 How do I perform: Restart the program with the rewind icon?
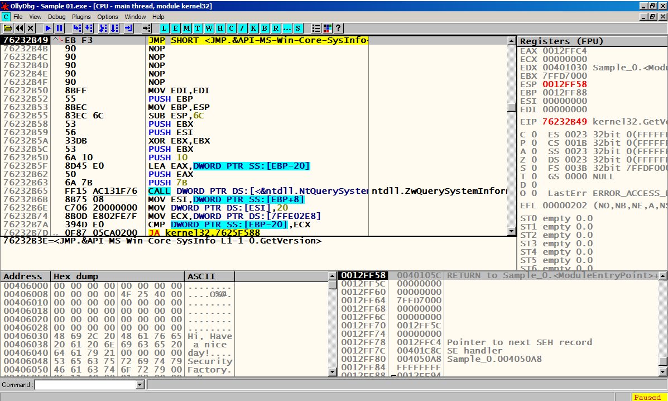19,28
